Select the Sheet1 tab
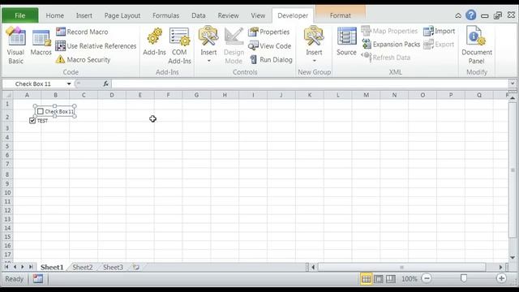 (x=52, y=267)
